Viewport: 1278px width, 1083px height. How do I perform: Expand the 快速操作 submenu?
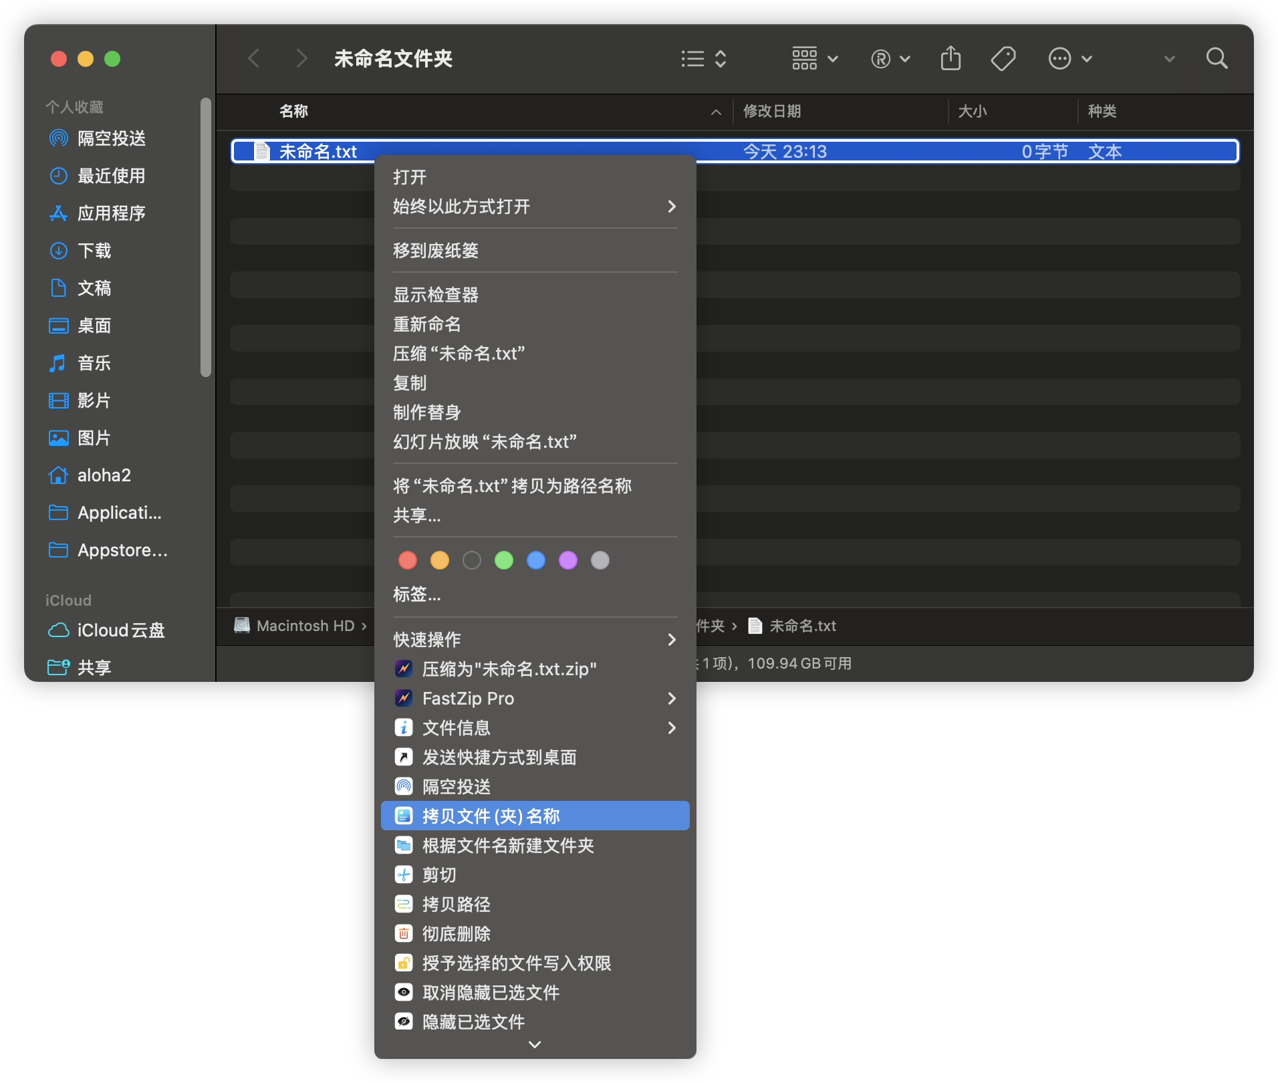pyautogui.click(x=535, y=640)
